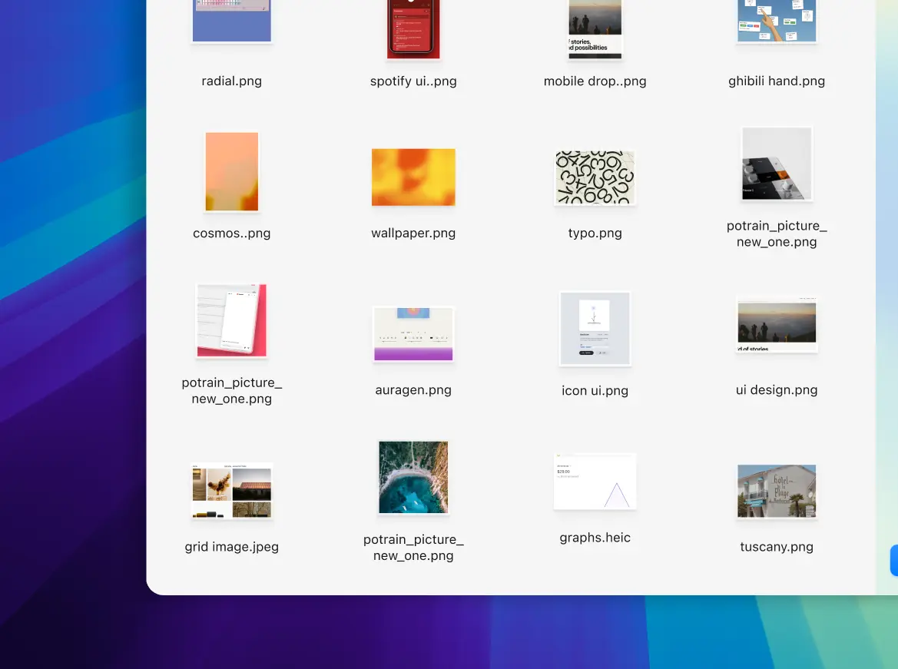
Task: Select the tuscany.png hotel photo
Action: [x=776, y=491]
